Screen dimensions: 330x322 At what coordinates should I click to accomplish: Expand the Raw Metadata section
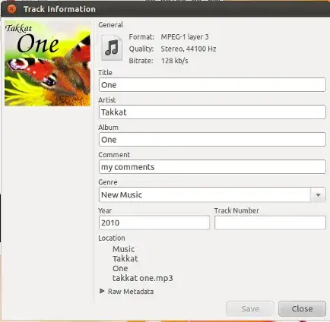102,291
